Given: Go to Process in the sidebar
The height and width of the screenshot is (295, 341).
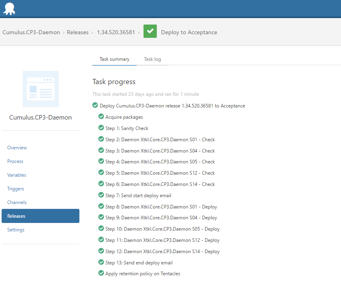Looking at the screenshot, I should tap(15, 161).
